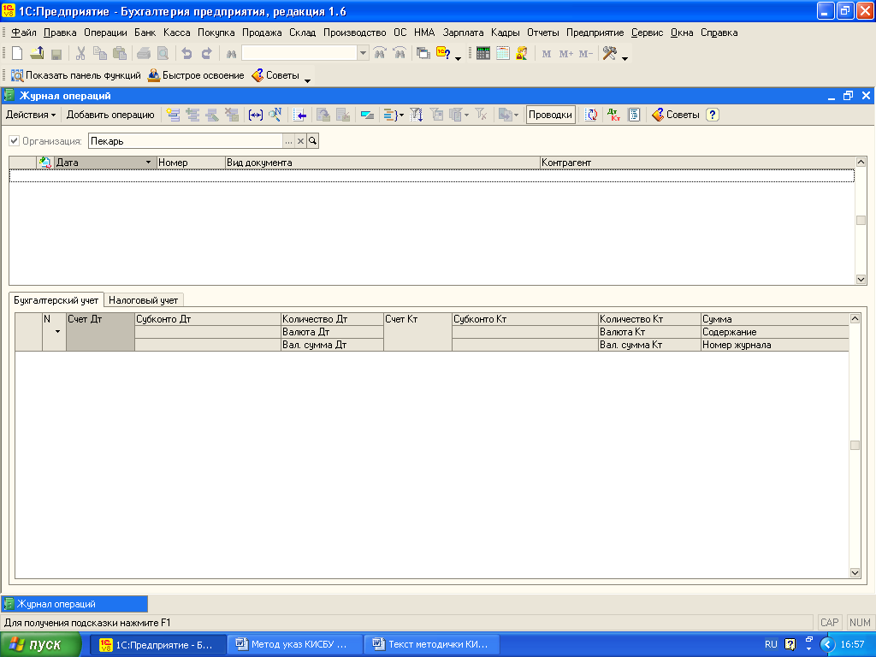The width and height of the screenshot is (876, 657).
Task: Switch to the Бухгалтерский учет tab
Action: coord(56,300)
